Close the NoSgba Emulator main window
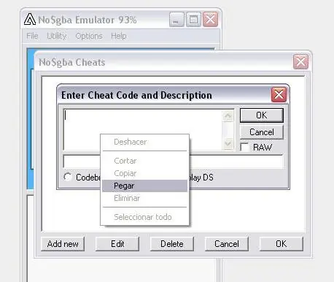Viewport: 334px width, 282px height. point(210,20)
